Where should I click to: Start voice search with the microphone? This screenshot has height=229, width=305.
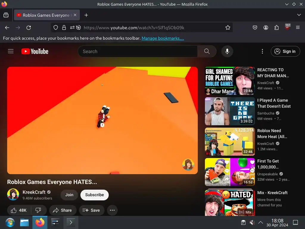pos(227,51)
